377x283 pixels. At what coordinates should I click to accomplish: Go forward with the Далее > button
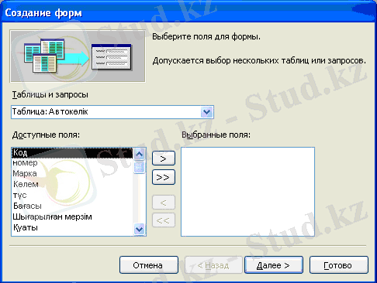click(x=274, y=265)
